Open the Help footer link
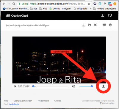This screenshot has width=119, height=109. click(6, 101)
